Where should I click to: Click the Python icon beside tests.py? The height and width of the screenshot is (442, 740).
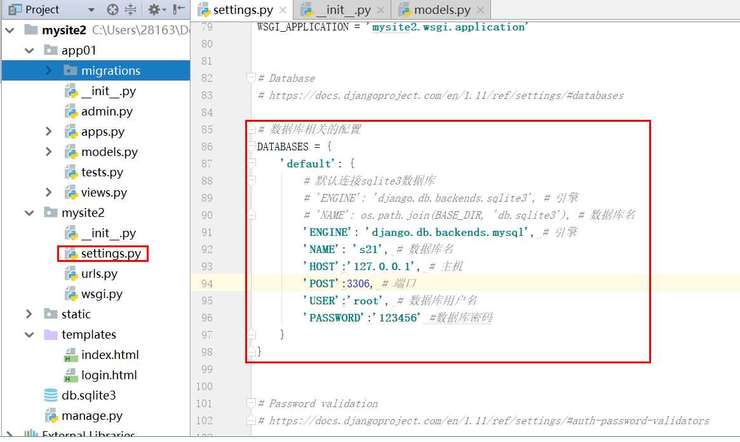coord(71,172)
